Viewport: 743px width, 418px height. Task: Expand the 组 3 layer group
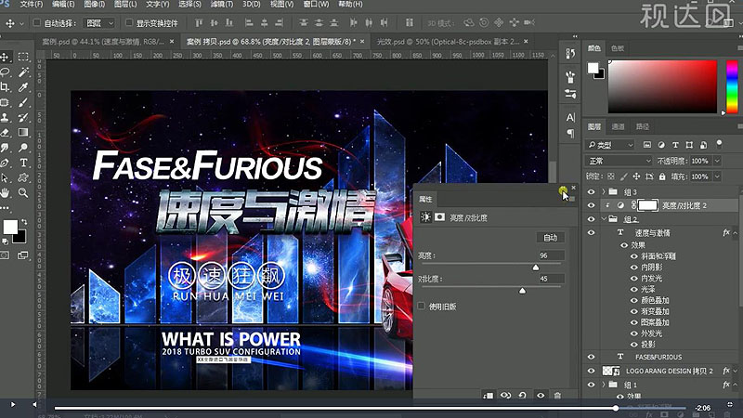pos(603,192)
